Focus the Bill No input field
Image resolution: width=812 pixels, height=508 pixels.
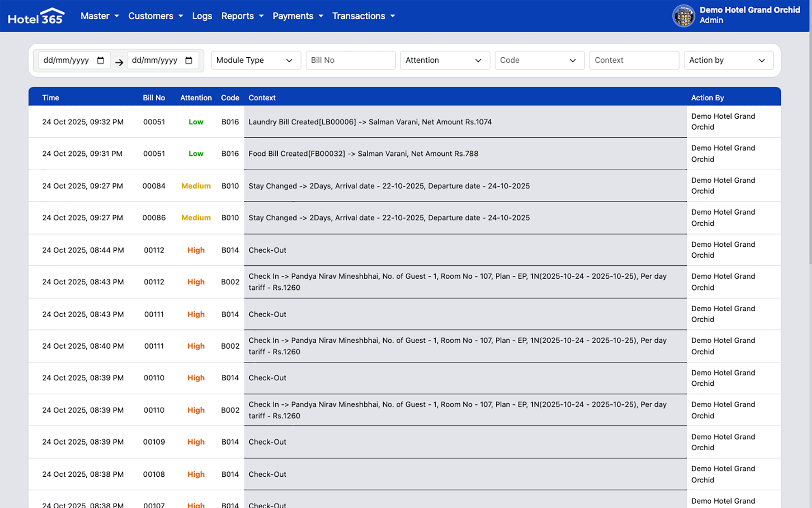[x=350, y=60]
